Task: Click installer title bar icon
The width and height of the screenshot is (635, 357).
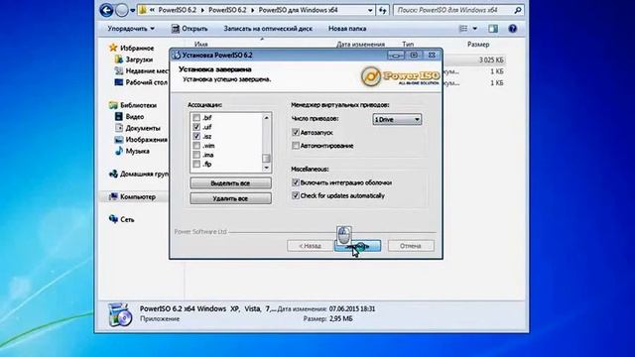Action: click(177, 56)
